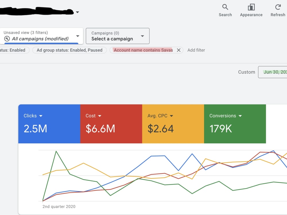Click the Account name contains Savas chip
Image resolution: width=287 pixels, height=215 pixels.
143,50
